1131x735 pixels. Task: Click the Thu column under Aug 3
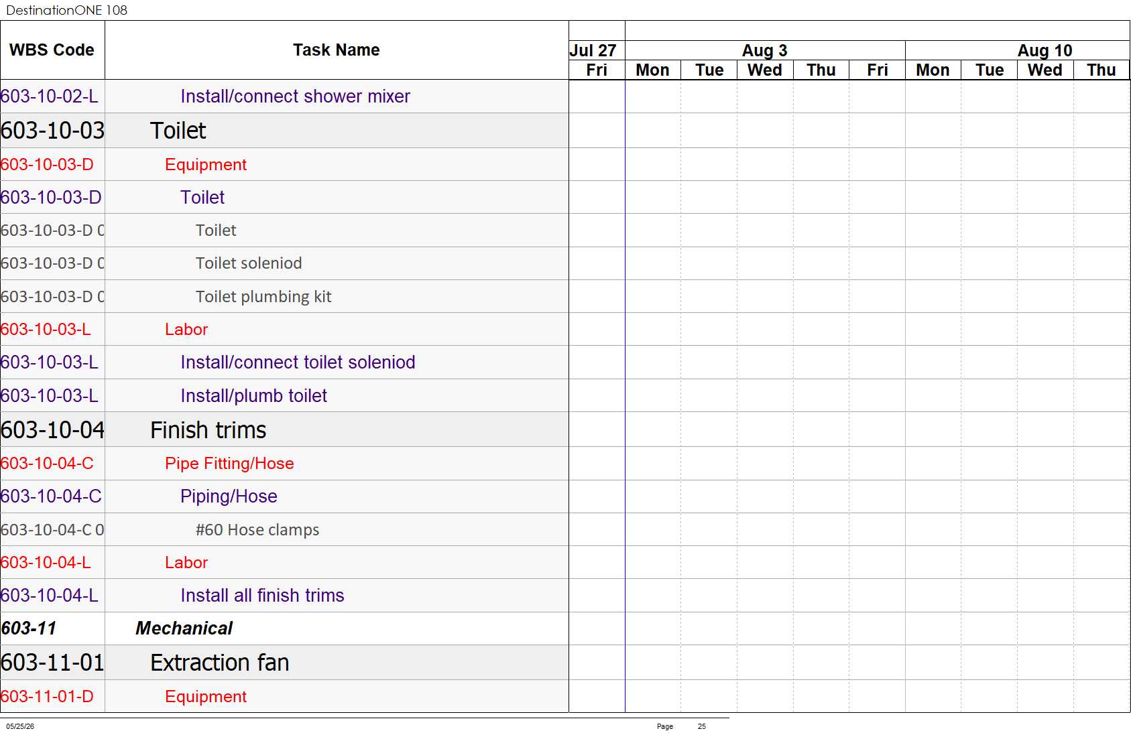pyautogui.click(x=821, y=70)
